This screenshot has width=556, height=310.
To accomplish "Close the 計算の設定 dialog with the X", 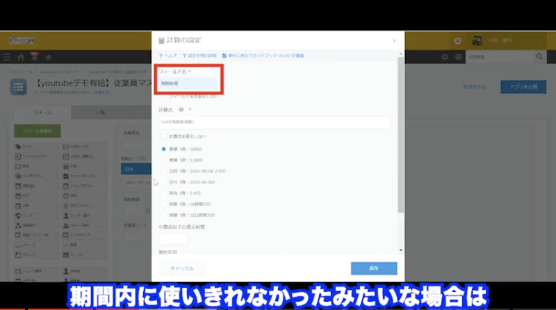I will [394, 41].
